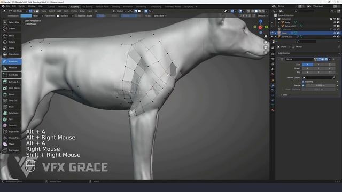
Task: Open the Modifier properties wrench tab
Action: [273, 85]
